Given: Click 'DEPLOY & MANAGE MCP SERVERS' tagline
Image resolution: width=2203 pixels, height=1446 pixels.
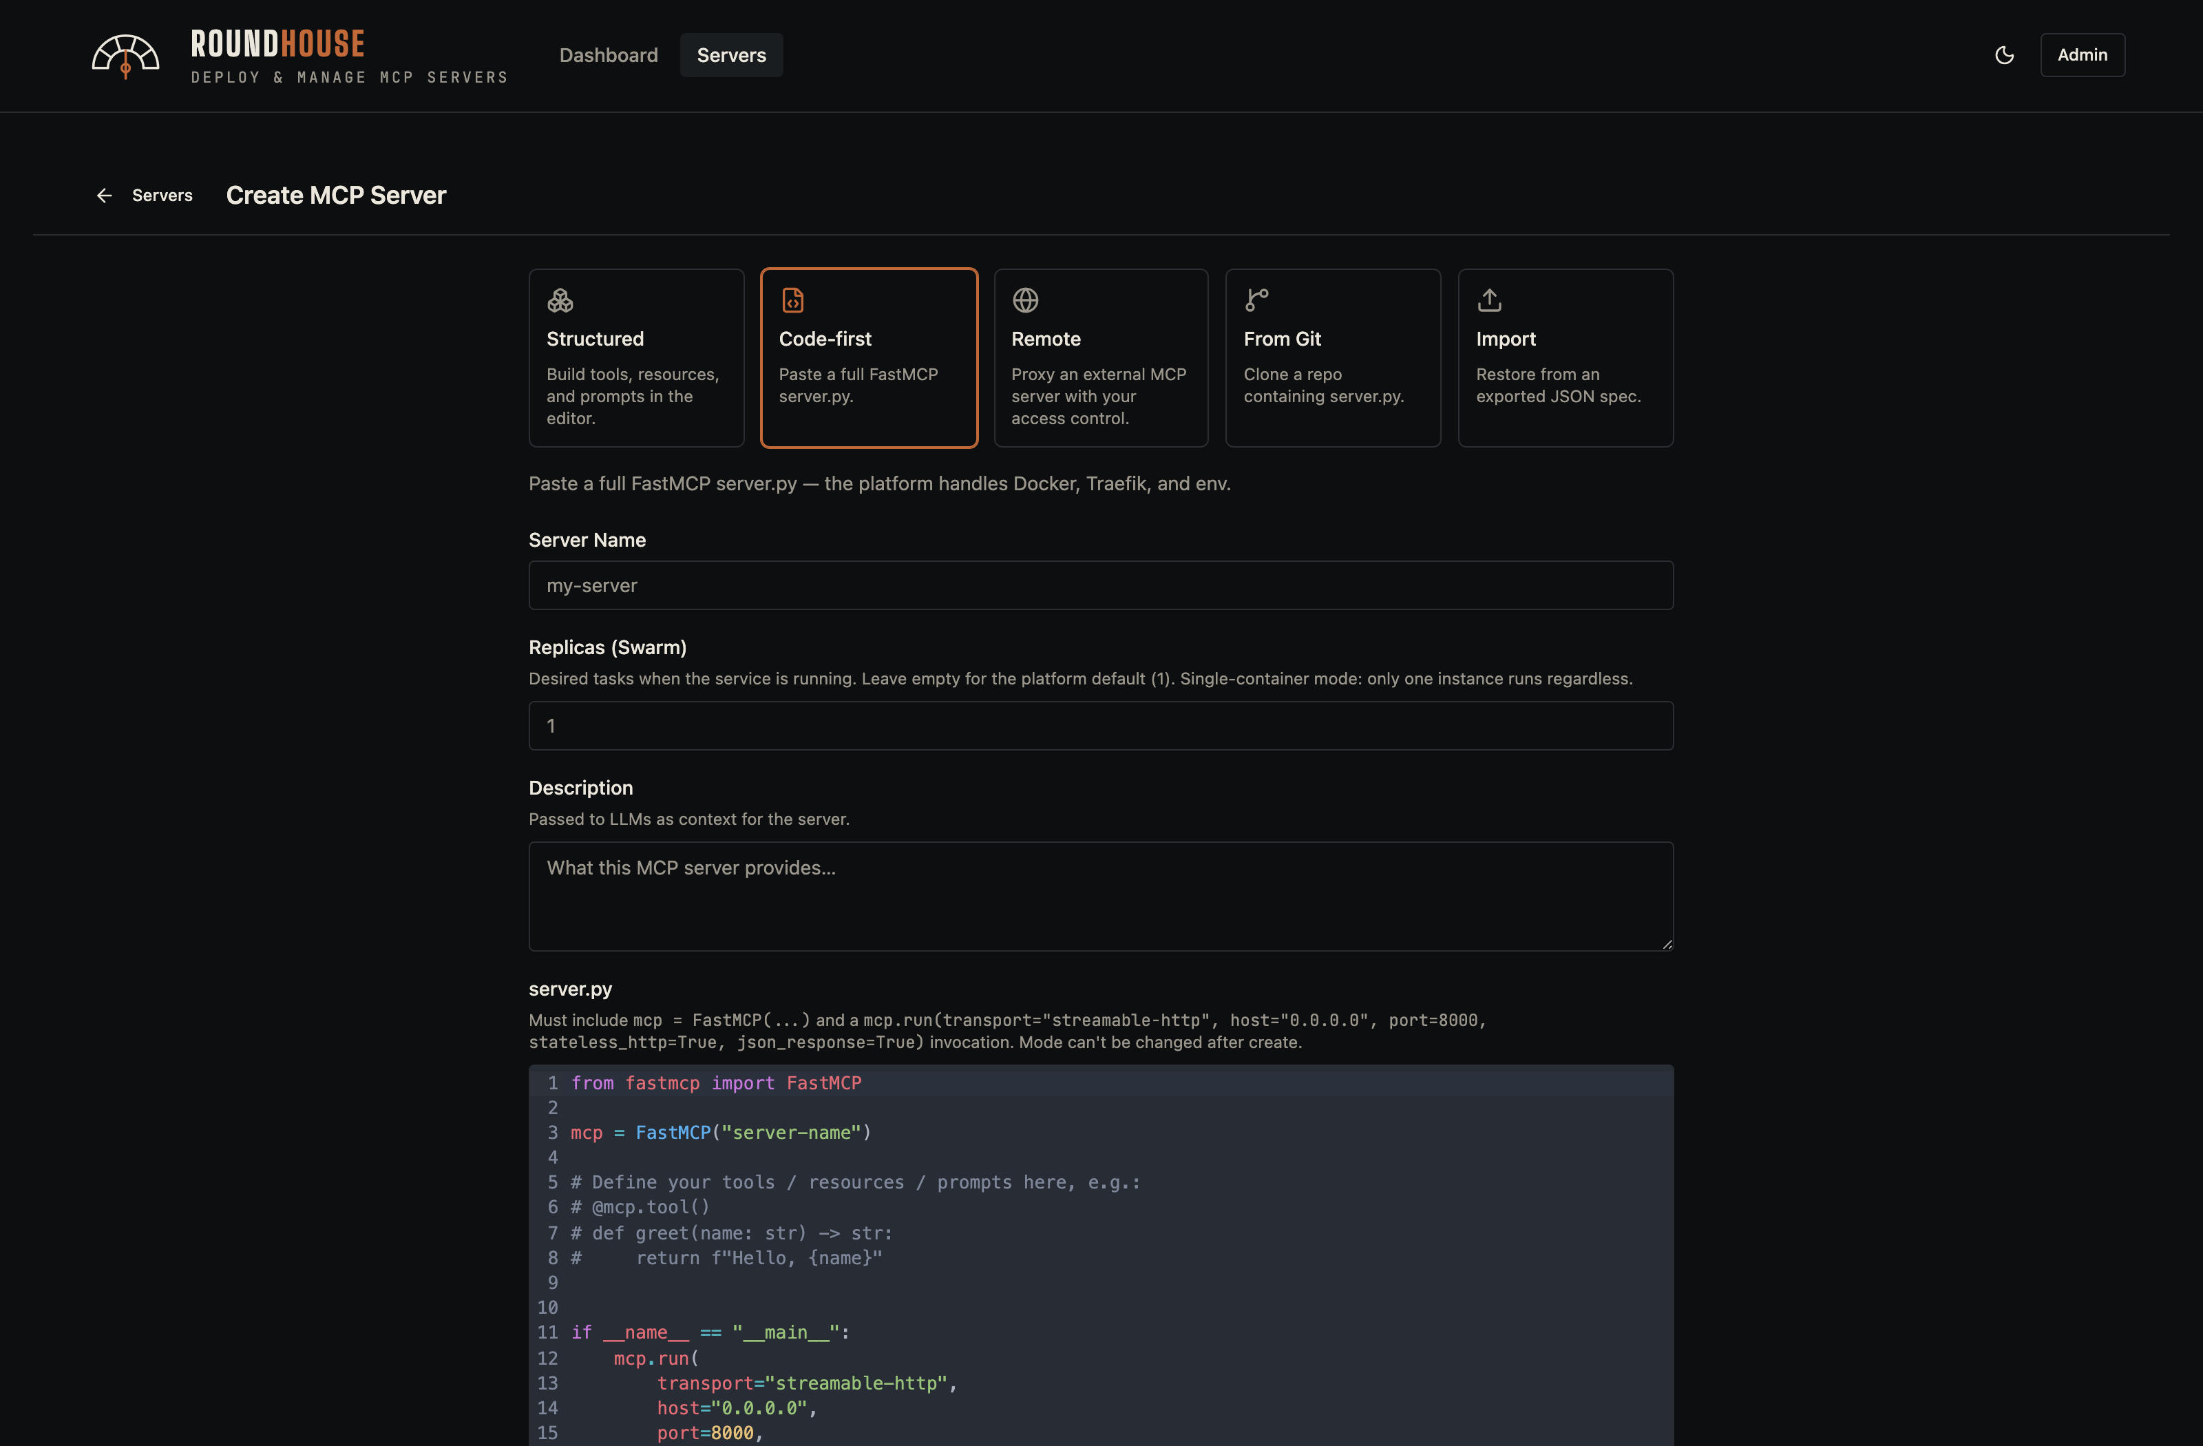Looking at the screenshot, I should point(350,77).
